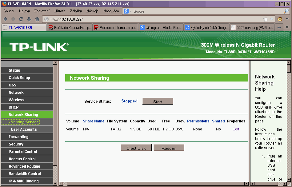The width and height of the screenshot is (292, 187).
Task: Start the sharing service
Action: pyautogui.click(x=158, y=101)
